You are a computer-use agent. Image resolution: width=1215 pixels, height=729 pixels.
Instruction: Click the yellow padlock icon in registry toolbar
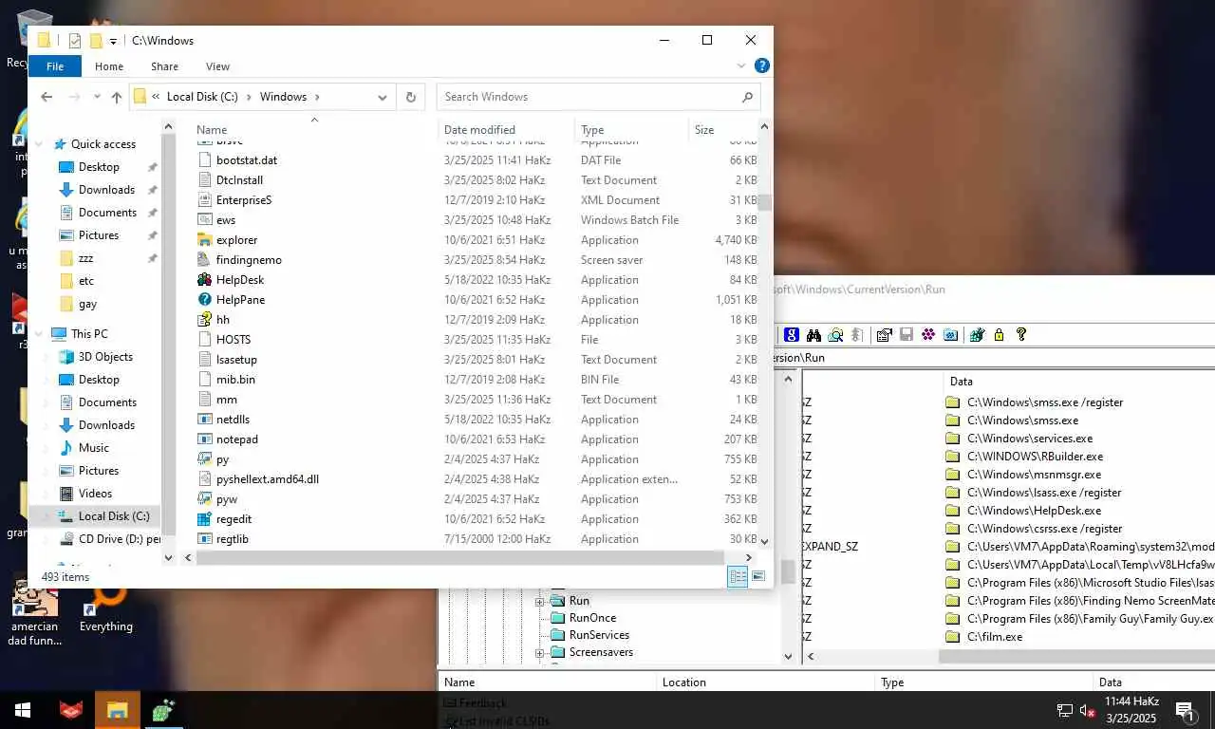(999, 334)
